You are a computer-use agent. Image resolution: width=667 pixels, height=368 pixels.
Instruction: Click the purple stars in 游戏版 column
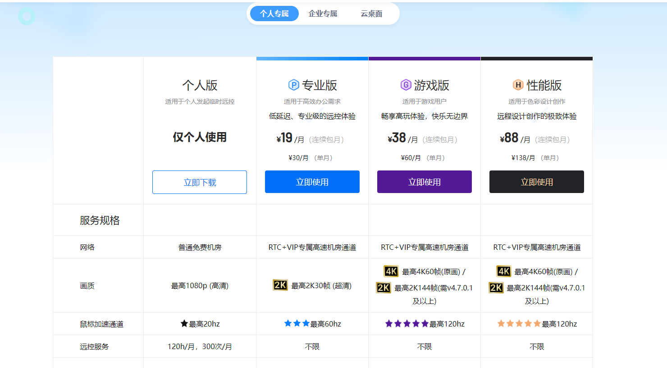pos(407,323)
